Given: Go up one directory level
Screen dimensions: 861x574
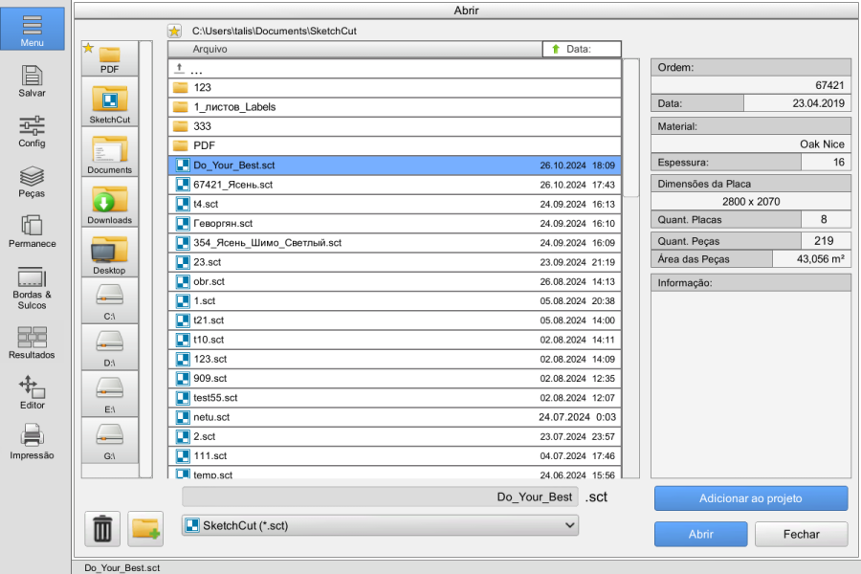Looking at the screenshot, I should [x=394, y=69].
